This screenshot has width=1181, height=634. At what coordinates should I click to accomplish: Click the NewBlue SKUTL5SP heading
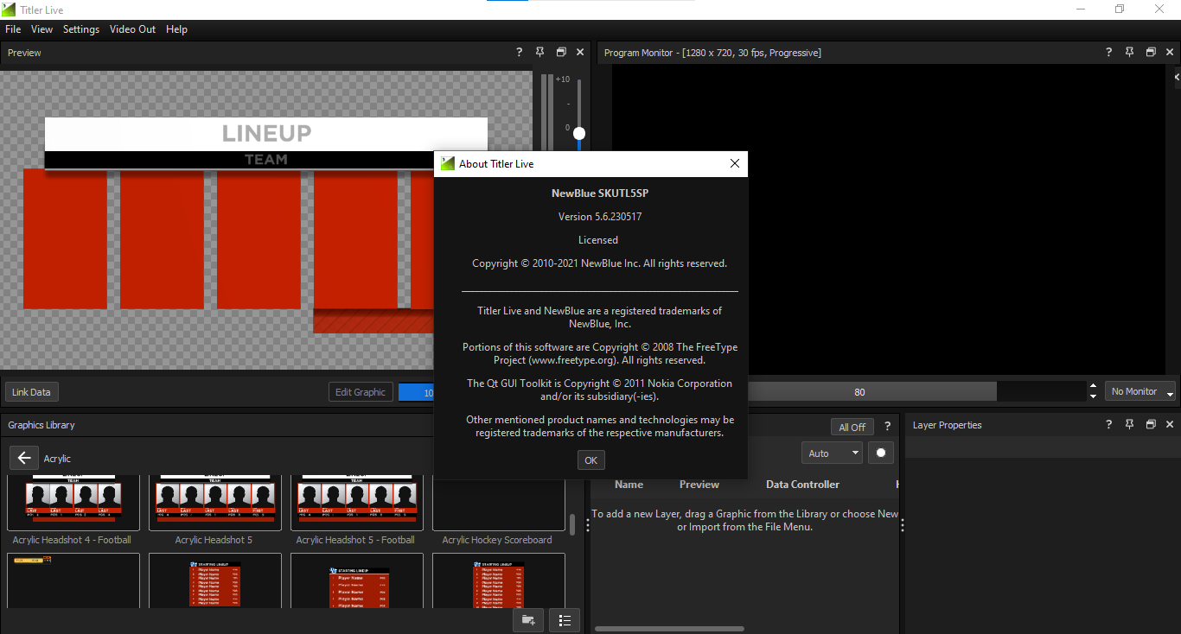click(600, 193)
